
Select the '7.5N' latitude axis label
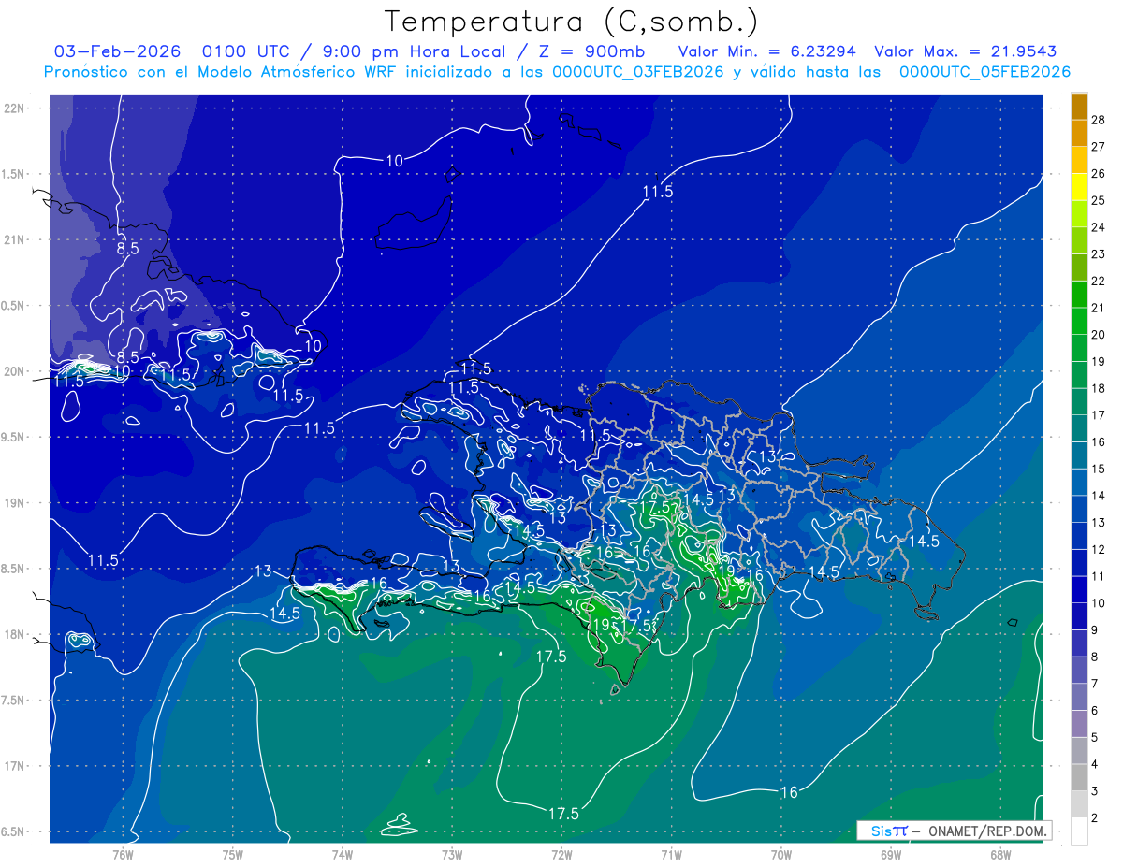[13, 701]
